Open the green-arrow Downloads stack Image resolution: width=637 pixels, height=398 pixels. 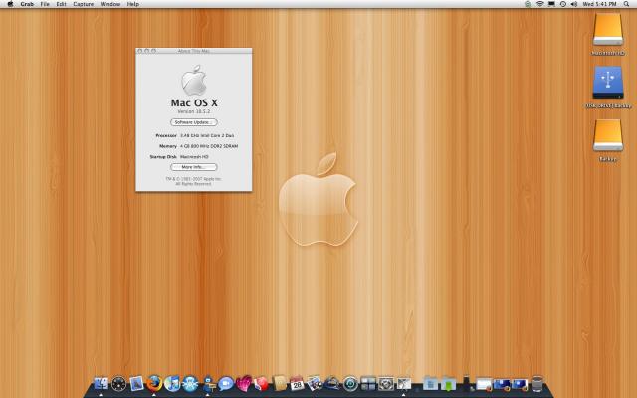click(448, 383)
